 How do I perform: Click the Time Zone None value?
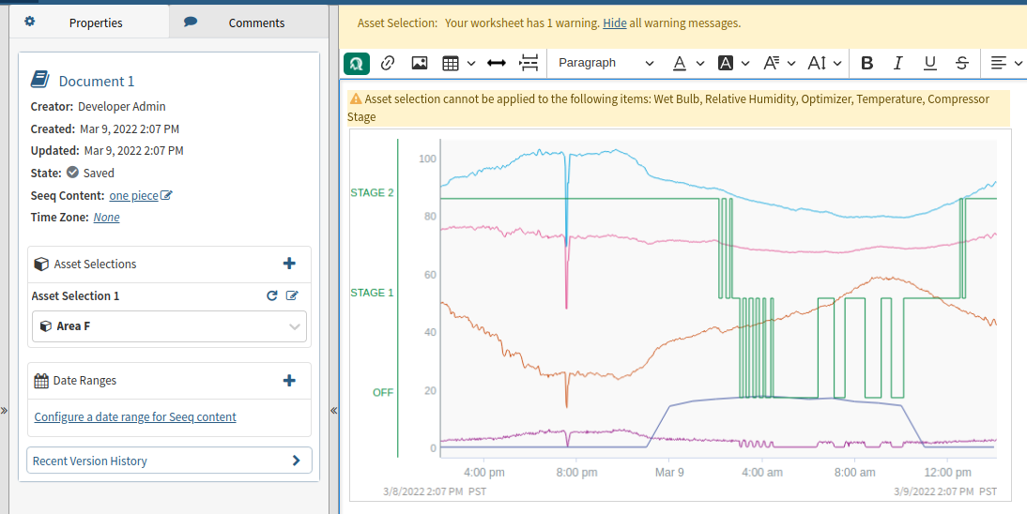(x=106, y=218)
